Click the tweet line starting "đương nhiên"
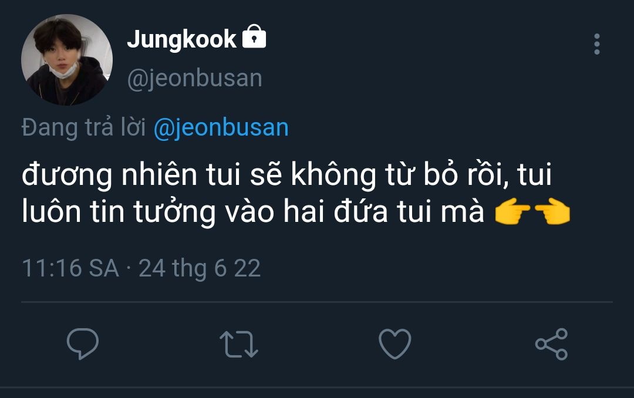The width and height of the screenshot is (634, 398). click(286, 176)
